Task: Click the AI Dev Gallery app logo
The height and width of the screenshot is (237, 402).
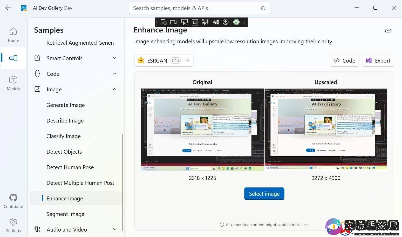Action: pyautogui.click(x=24, y=8)
